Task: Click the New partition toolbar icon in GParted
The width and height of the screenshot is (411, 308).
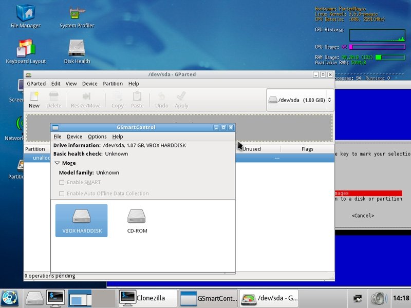Action: pyautogui.click(x=34, y=100)
